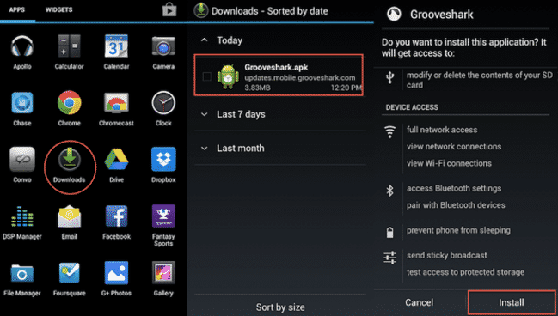
Task: Tap the Android APK icon for Grooveshark.apk
Action: click(228, 76)
